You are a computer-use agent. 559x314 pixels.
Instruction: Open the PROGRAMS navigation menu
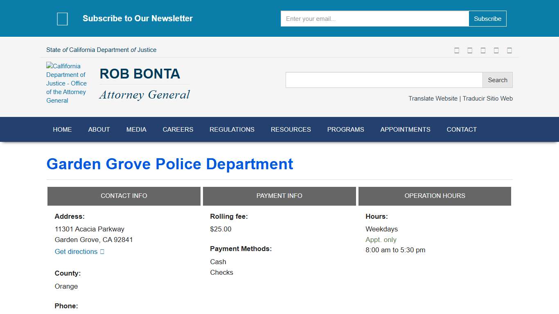pos(345,129)
